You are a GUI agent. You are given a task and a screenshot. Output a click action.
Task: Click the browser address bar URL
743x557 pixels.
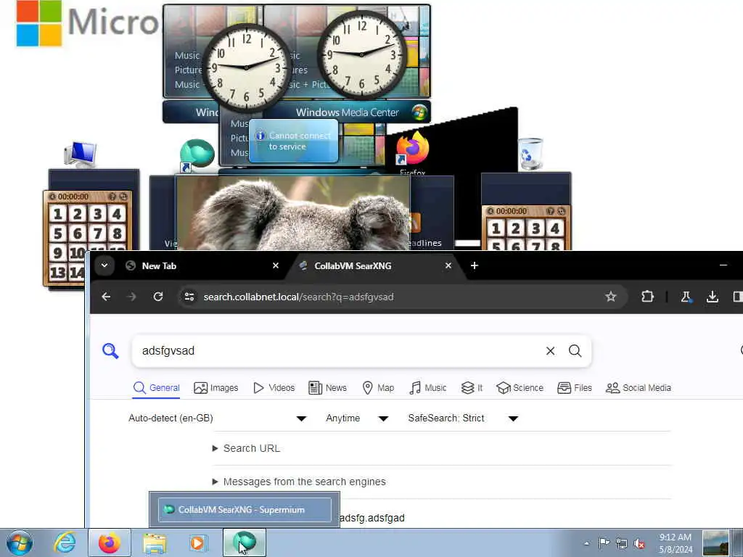pyautogui.click(x=298, y=297)
